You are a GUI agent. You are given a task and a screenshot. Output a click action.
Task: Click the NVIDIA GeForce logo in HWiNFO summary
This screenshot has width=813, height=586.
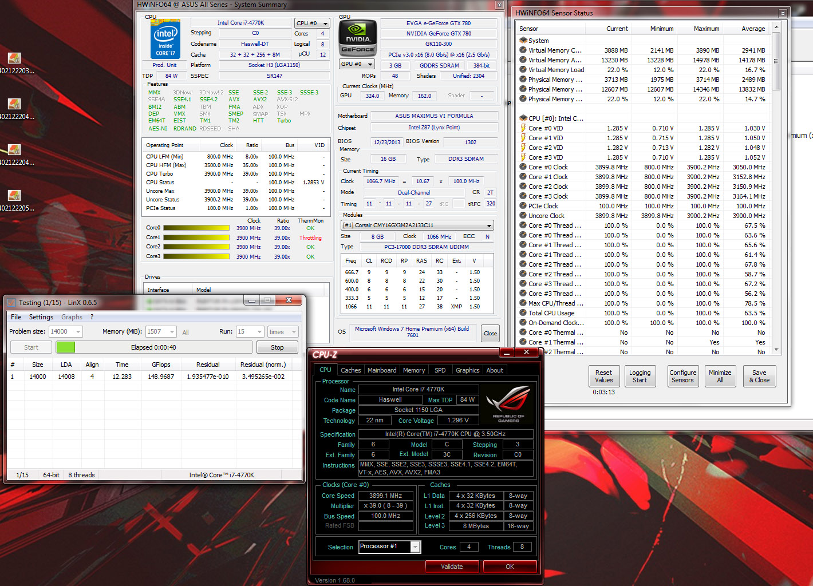[358, 38]
